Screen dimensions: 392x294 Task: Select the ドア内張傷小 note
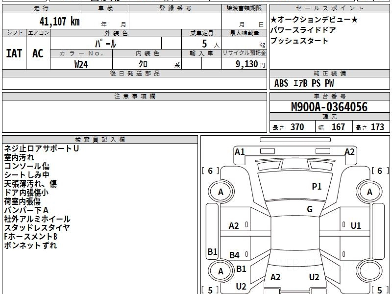pos(26,193)
